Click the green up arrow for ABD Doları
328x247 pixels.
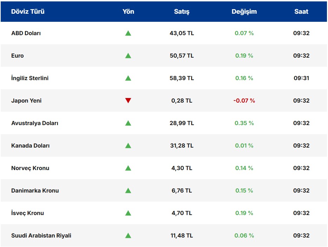[x=128, y=33]
